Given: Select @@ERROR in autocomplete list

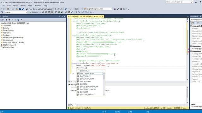Looking at the screenshot, I should [x=84, y=92].
